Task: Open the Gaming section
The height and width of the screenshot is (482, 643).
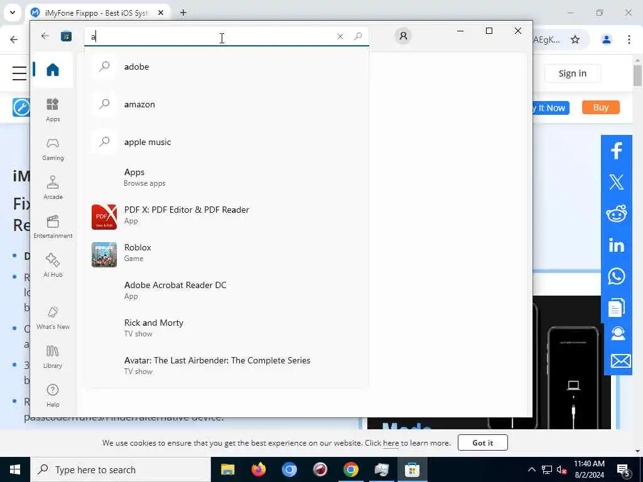Action: coord(53,149)
